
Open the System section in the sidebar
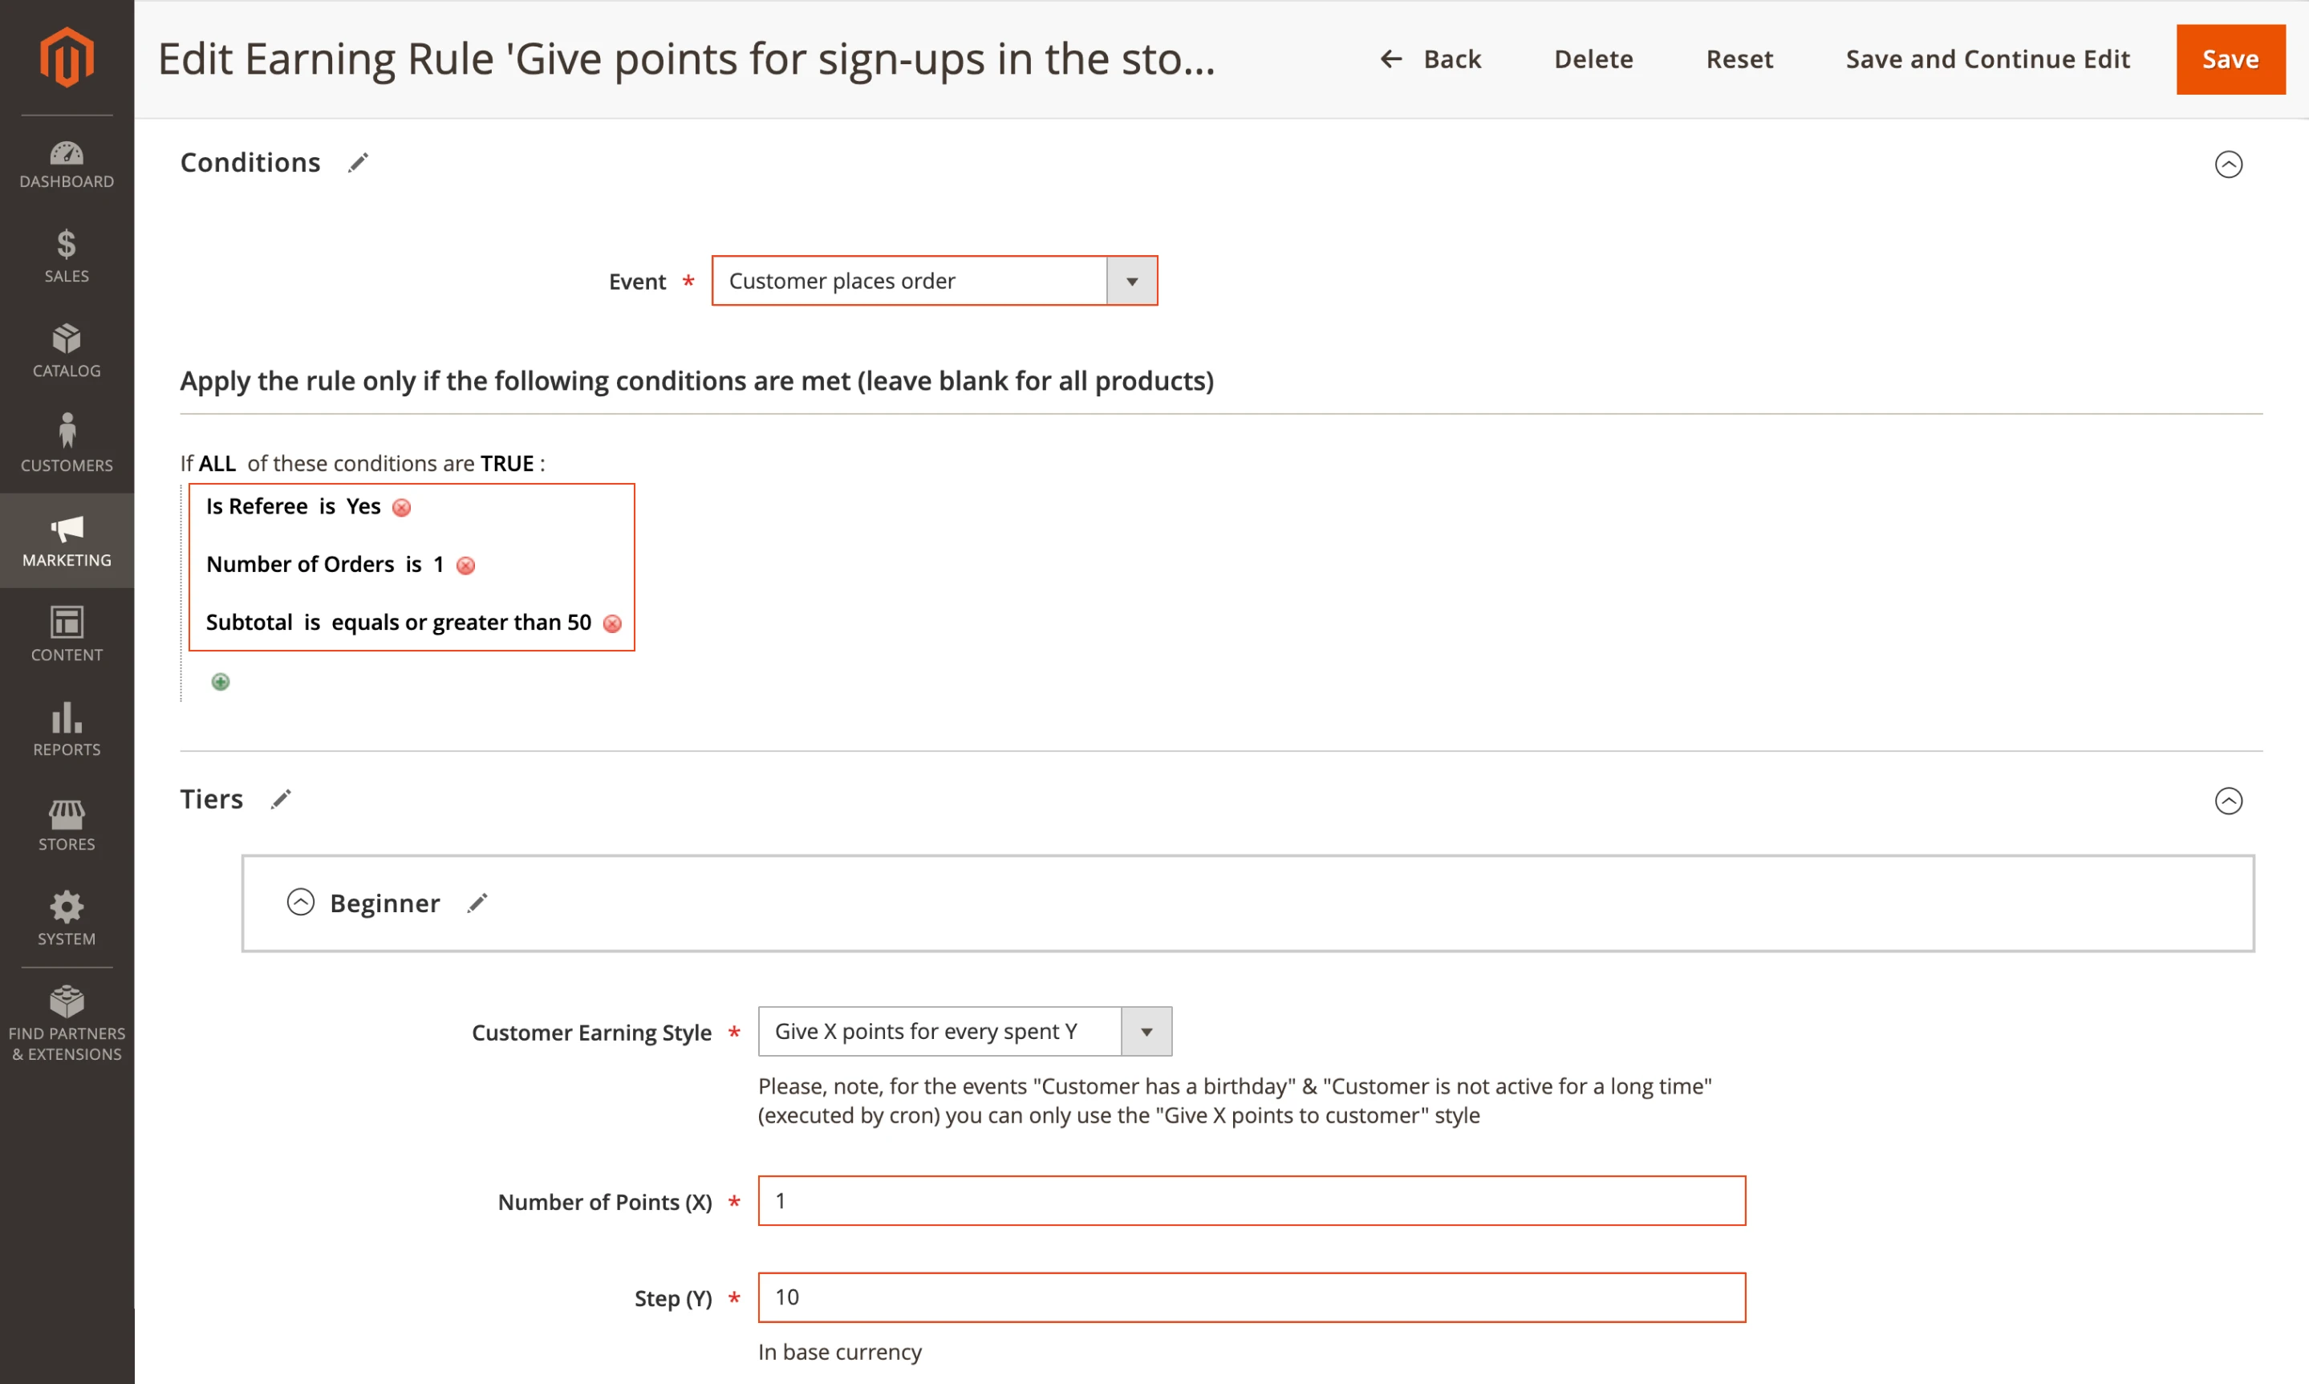[x=67, y=917]
